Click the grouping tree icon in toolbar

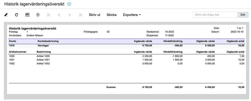point(38,15)
